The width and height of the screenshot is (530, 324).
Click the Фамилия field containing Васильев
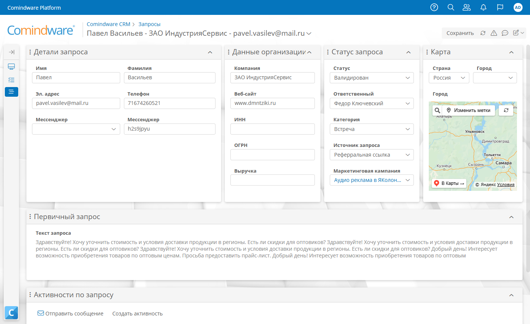pos(169,78)
